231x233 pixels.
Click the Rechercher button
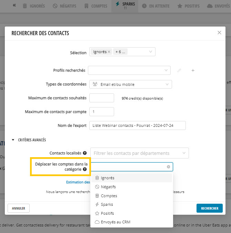(209, 208)
